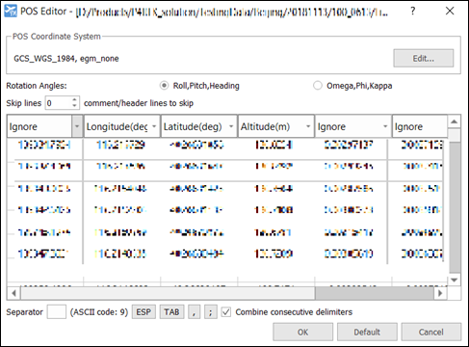Increase Skip lines with up arrow

[x=75, y=100]
